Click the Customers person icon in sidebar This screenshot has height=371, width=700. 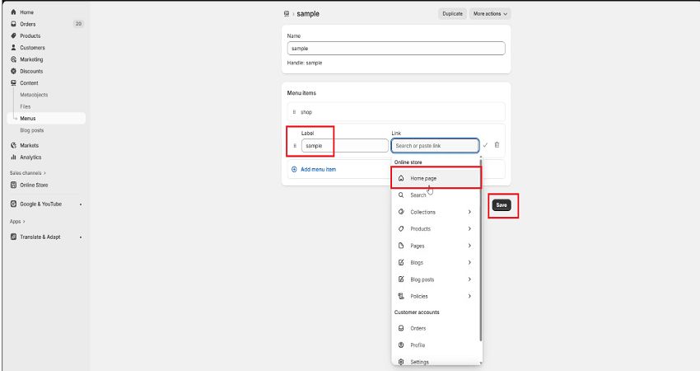13,47
